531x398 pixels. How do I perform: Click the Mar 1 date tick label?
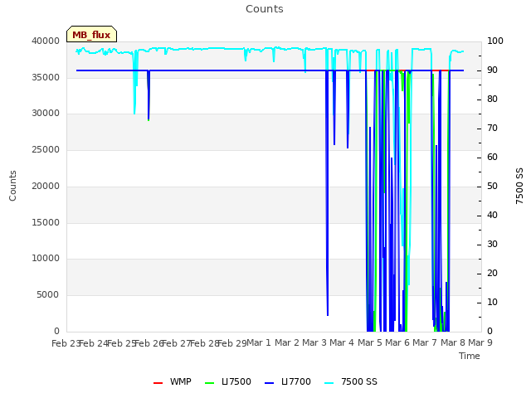point(259,342)
